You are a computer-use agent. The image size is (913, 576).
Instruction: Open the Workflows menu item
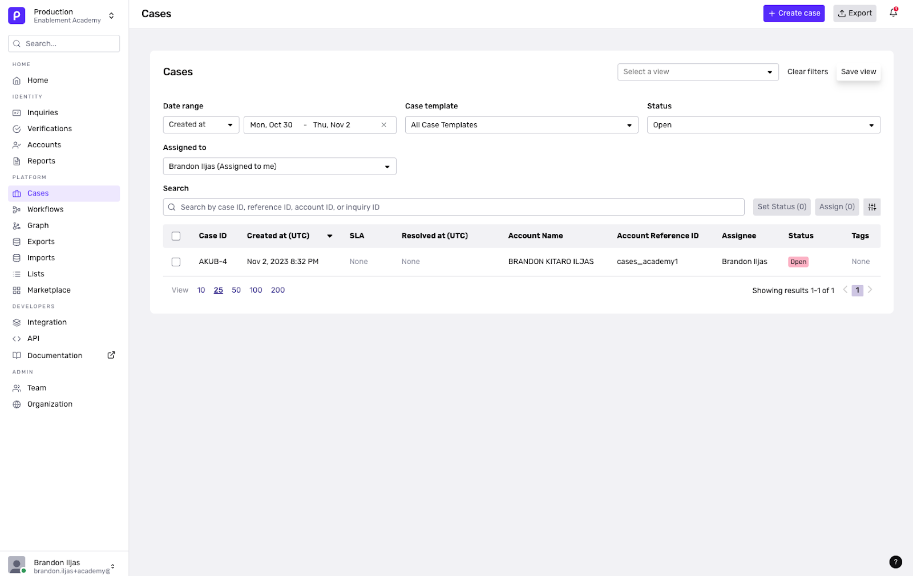pyautogui.click(x=64, y=210)
